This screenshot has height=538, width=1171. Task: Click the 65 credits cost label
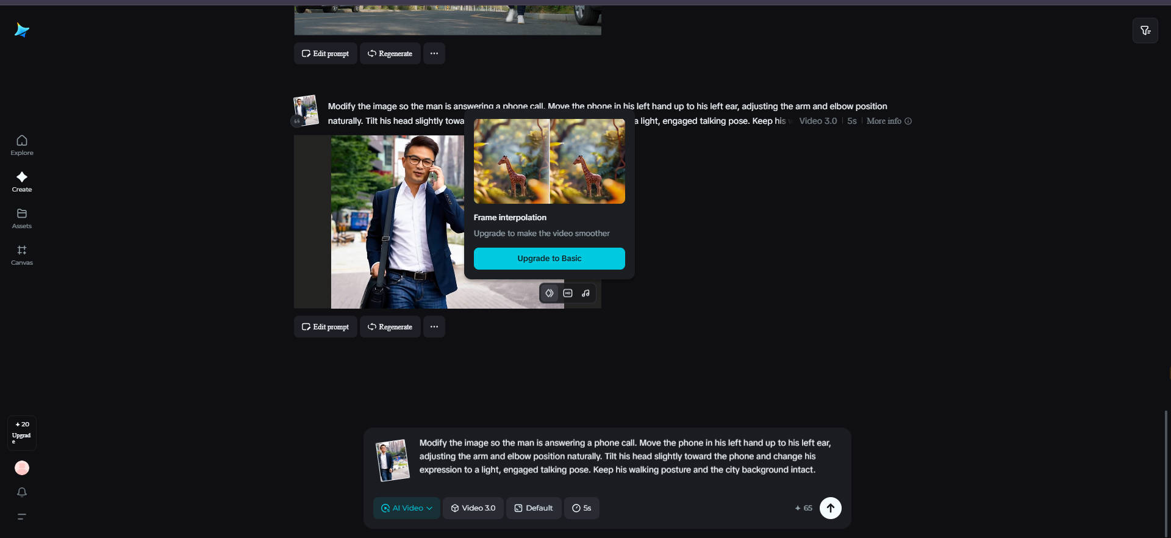(804, 508)
